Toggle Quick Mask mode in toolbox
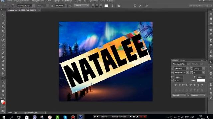 pyautogui.click(x=3, y=107)
